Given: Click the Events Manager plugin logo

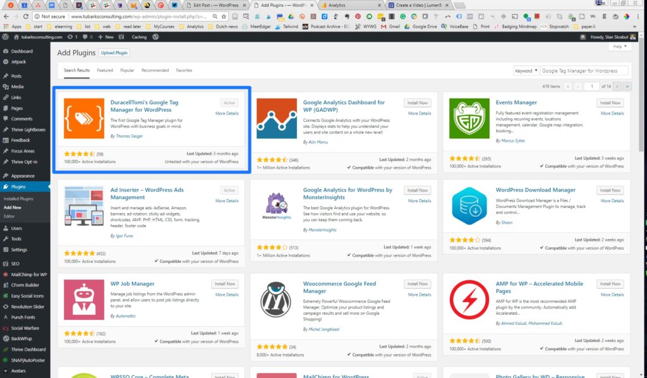Looking at the screenshot, I should pyautogui.click(x=469, y=118).
